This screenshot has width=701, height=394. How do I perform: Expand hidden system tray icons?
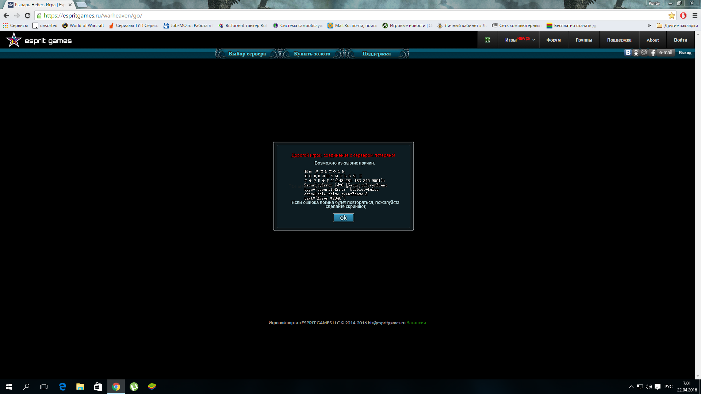coord(631,387)
